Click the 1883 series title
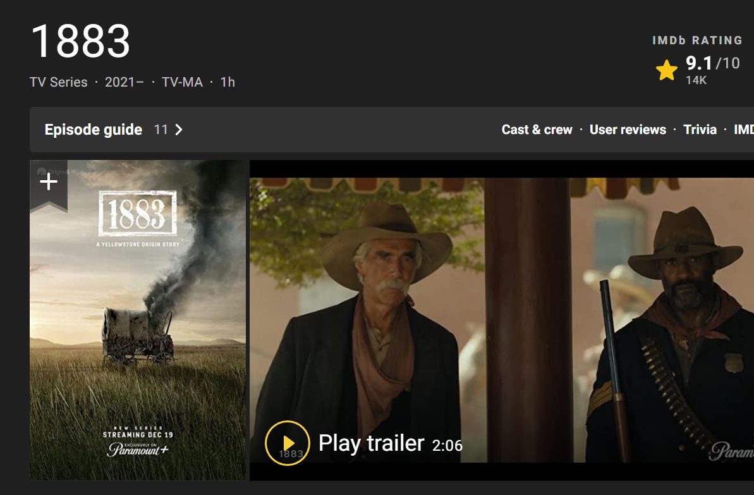 click(80, 41)
